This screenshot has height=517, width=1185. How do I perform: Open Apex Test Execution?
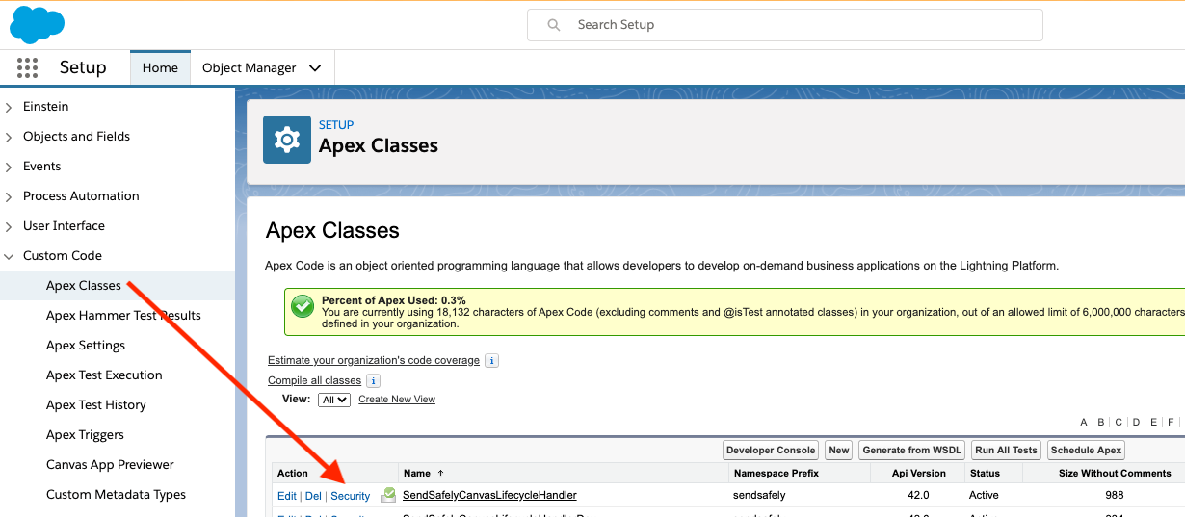[x=104, y=375]
